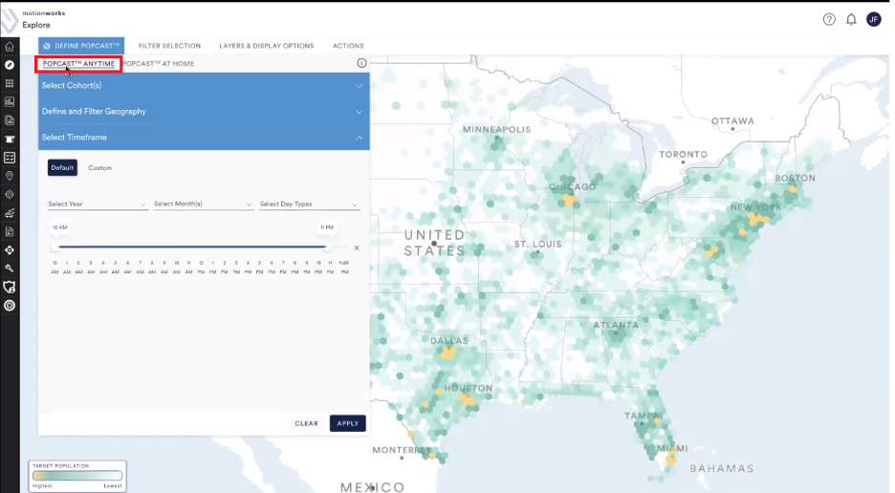This screenshot has height=493, width=895.
Task: Click the Houston label on map
Action: (468, 388)
